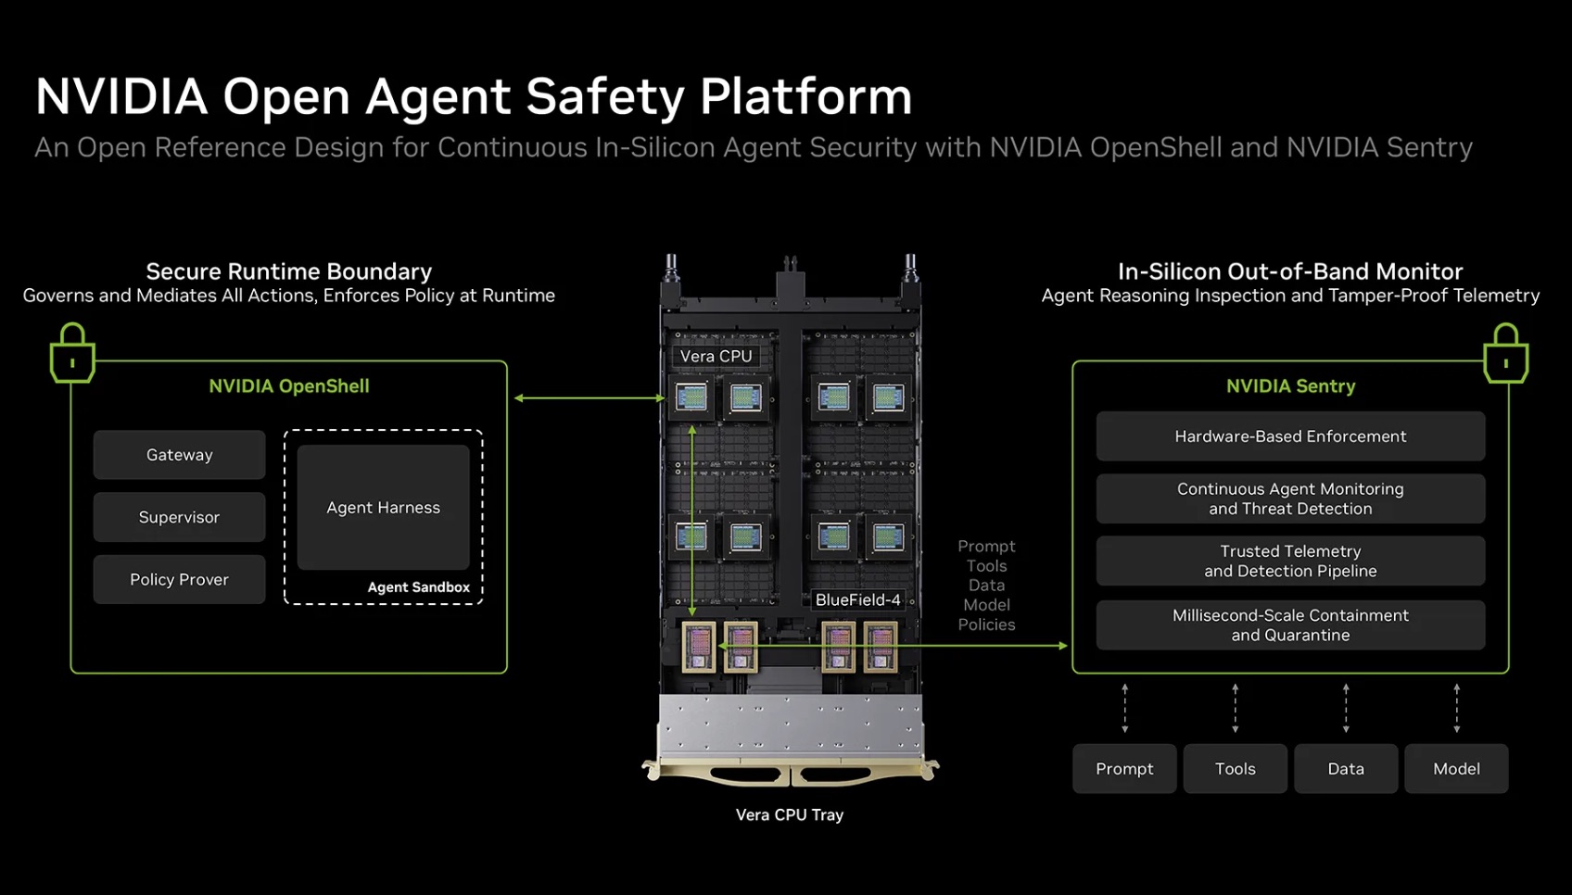Click the Agent Harness box
The width and height of the screenshot is (1572, 895).
pos(383,508)
